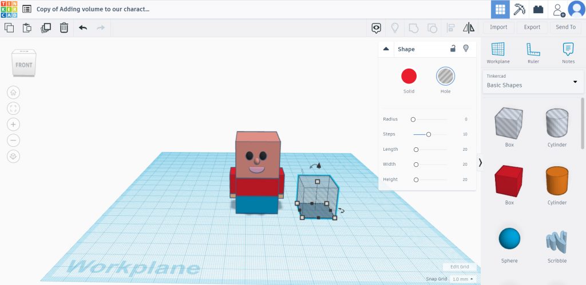Click the Radius slider handle
The width and height of the screenshot is (586, 285).
pyautogui.click(x=413, y=119)
